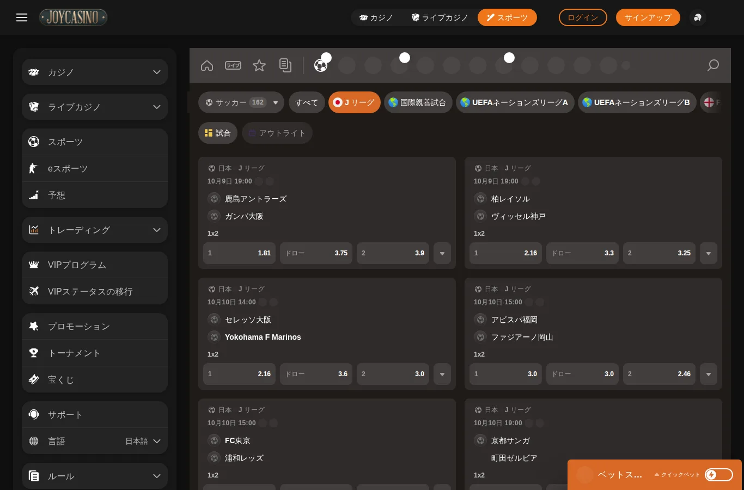744x490 pixels.
Task: Open the サッカー 162 sport dropdown
Action: click(x=241, y=102)
